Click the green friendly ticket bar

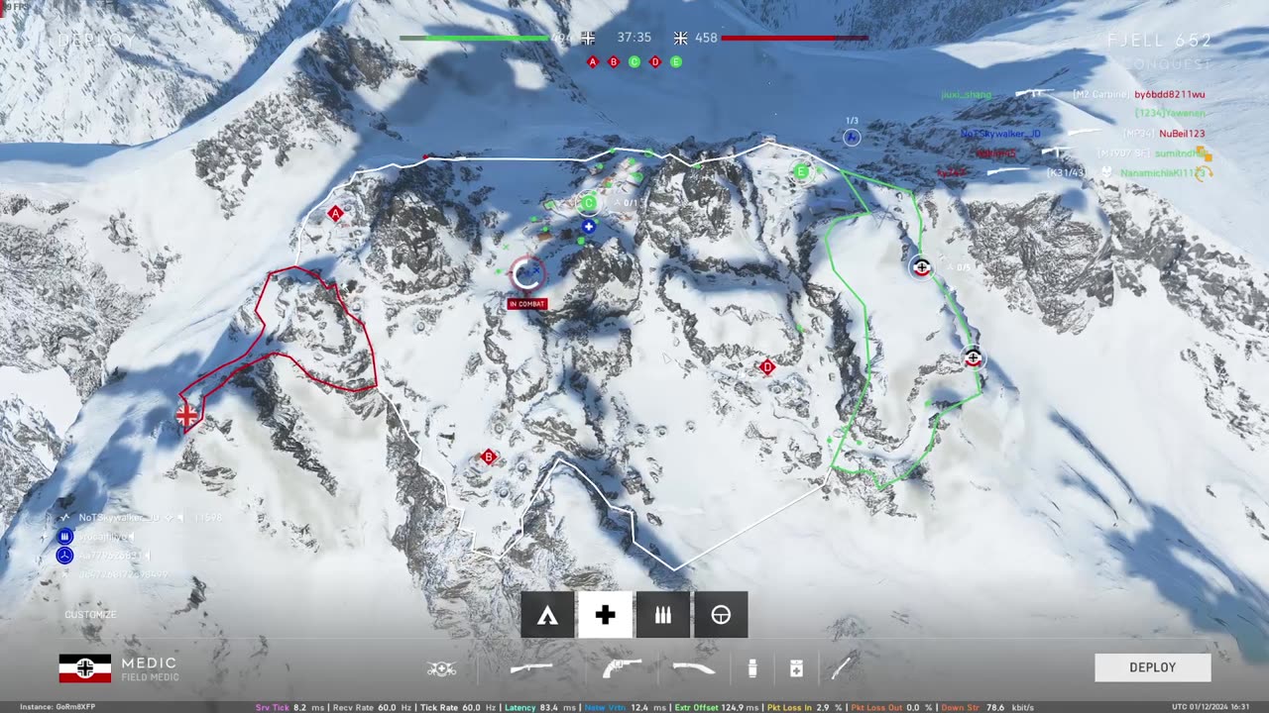point(474,38)
